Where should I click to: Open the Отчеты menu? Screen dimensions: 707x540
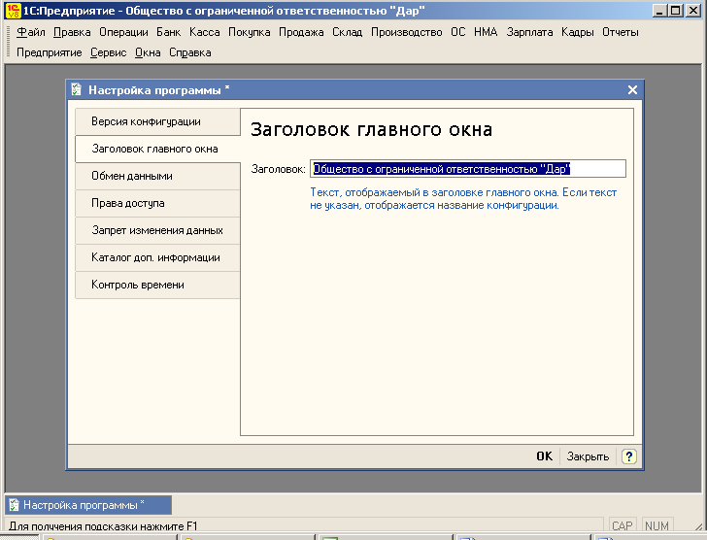(x=621, y=32)
